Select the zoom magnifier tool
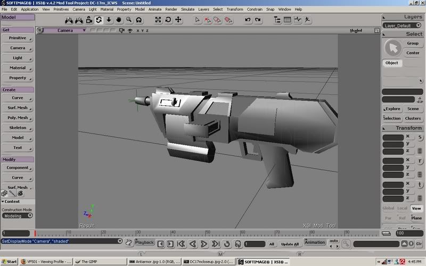The image size is (426, 266). [129, 20]
